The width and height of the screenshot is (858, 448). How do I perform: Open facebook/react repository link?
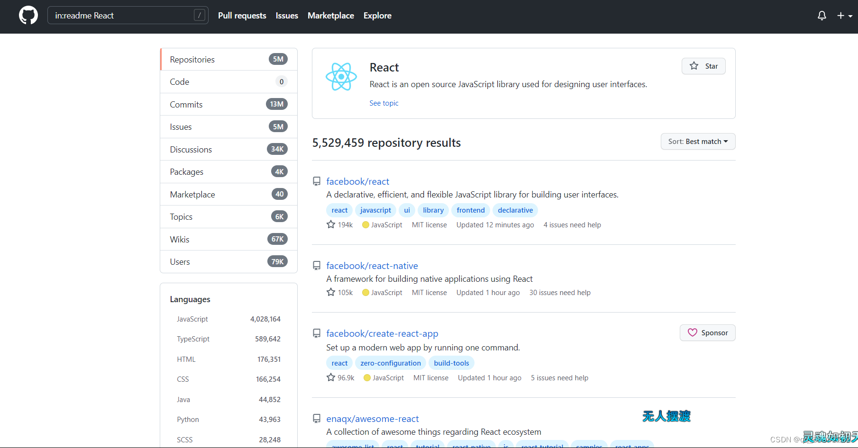(x=358, y=181)
